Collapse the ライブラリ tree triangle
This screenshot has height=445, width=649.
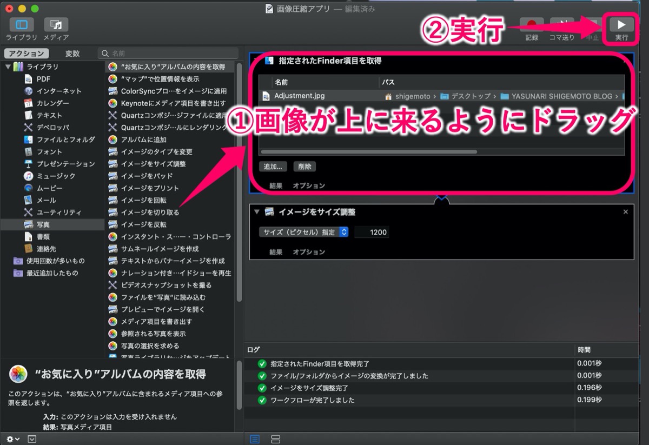coord(8,67)
